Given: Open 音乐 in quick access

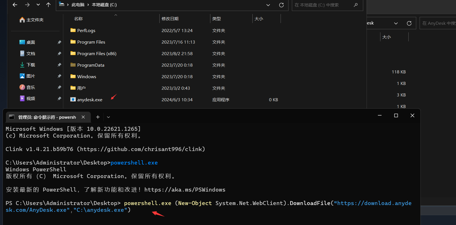Looking at the screenshot, I should [27, 87].
